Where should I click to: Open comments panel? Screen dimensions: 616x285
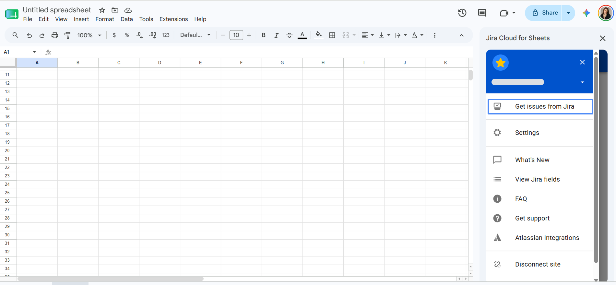click(x=482, y=13)
